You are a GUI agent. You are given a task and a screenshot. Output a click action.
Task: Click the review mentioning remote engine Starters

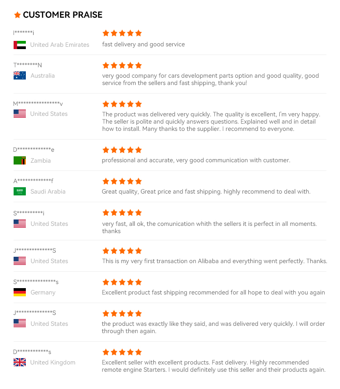(214, 366)
